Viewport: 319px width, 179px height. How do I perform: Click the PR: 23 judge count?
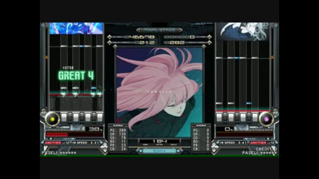118,145
